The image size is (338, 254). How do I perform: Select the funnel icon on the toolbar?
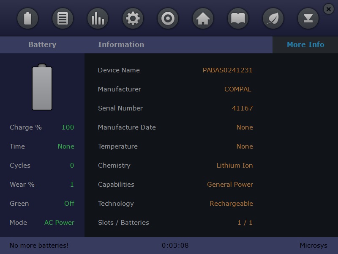click(x=308, y=18)
